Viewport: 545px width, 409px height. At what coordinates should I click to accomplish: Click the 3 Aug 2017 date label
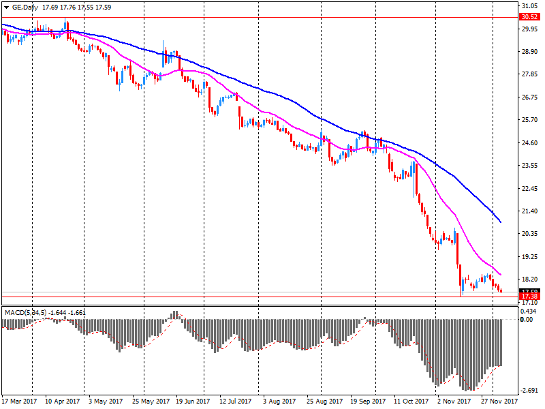[279, 402]
